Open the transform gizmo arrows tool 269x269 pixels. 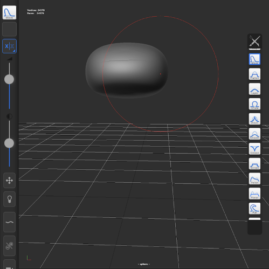click(9, 181)
